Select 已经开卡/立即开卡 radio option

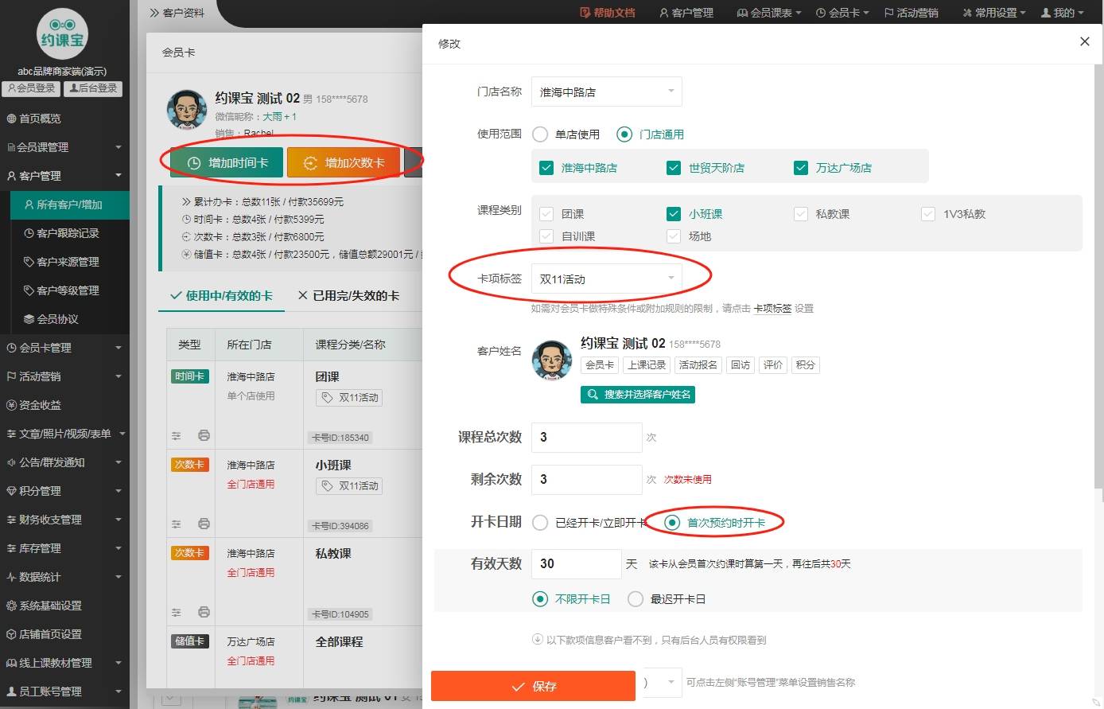(540, 523)
